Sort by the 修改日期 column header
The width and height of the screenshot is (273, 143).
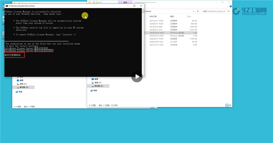coord(153,16)
